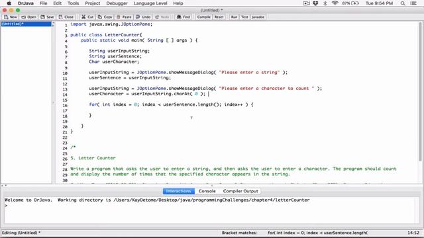Close the current document via toolbar
424x238 pixels.
pos(66,17)
